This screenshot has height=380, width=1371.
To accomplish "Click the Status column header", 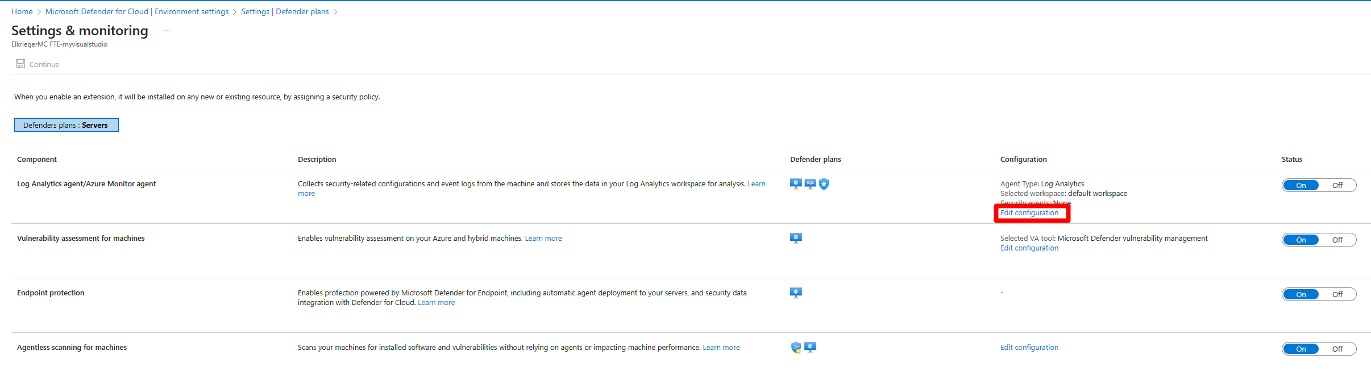I will tap(1292, 160).
